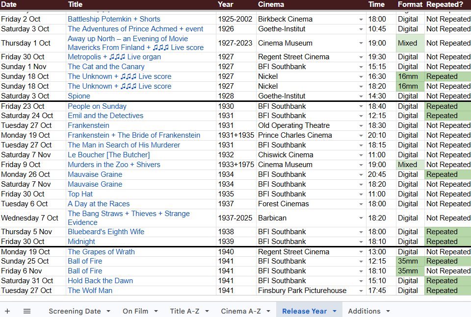Image resolution: width=471 pixels, height=317 pixels.
Task: Open cinema dropdown in Prince Charles Cinema row
Action: [361, 136]
